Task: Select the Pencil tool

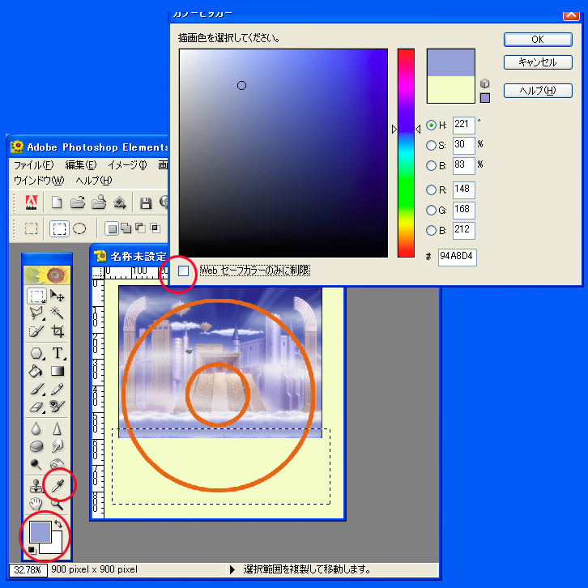Action: pyautogui.click(x=58, y=390)
